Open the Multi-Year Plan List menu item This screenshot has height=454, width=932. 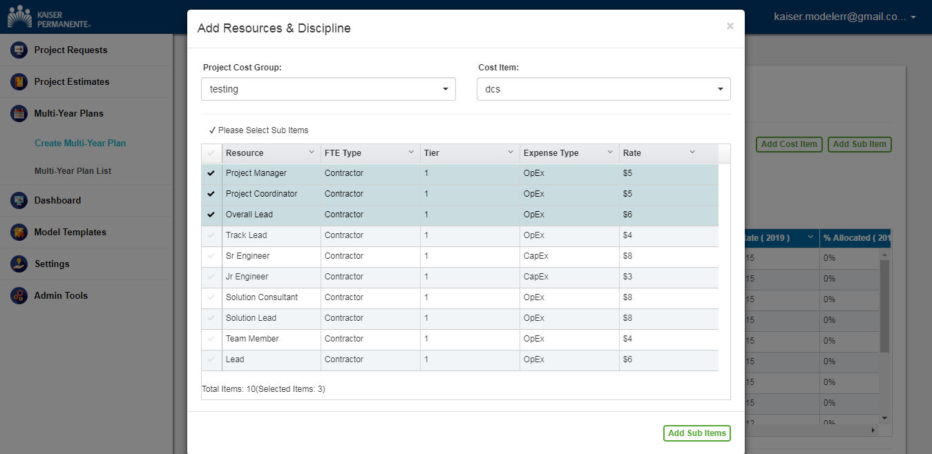coord(73,171)
